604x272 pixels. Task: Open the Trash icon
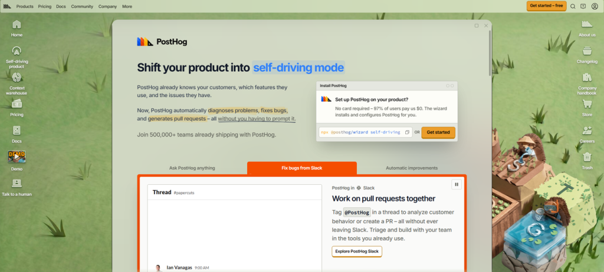pyautogui.click(x=587, y=160)
